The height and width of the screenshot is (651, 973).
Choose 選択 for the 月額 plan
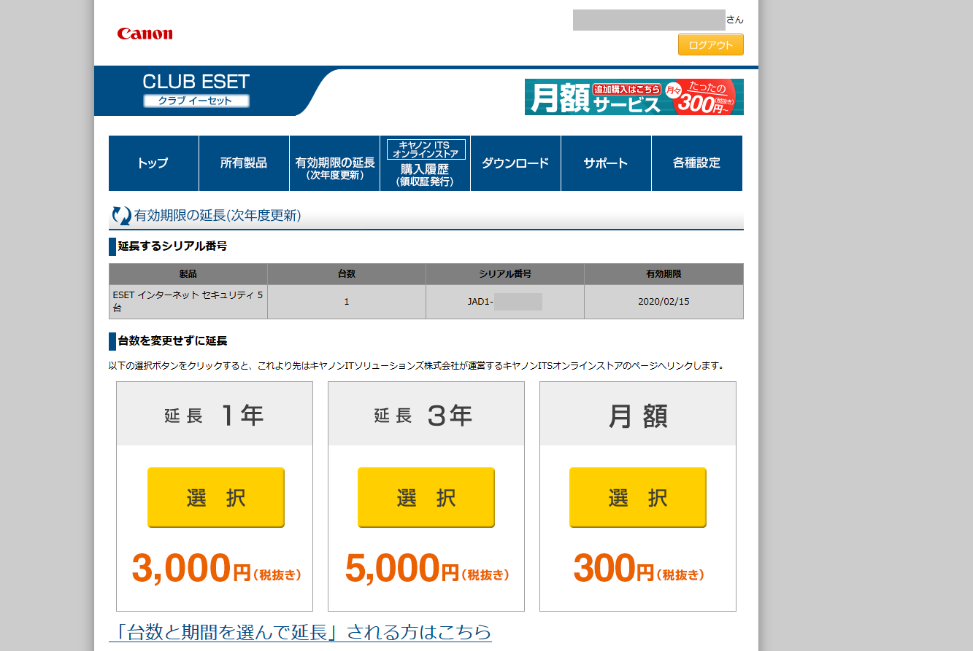tap(638, 498)
